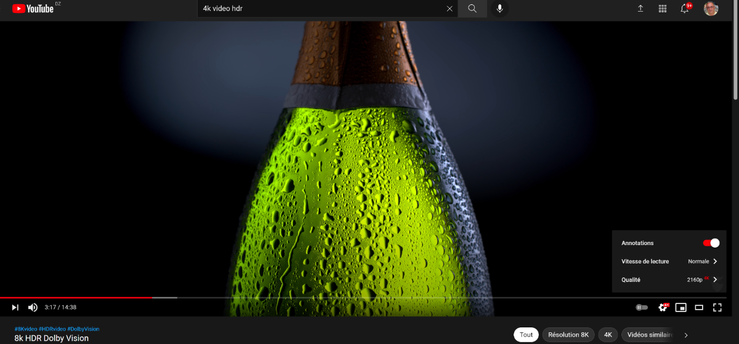Open the upload video icon

coord(640,9)
